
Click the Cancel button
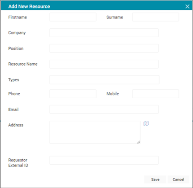pos(178,179)
